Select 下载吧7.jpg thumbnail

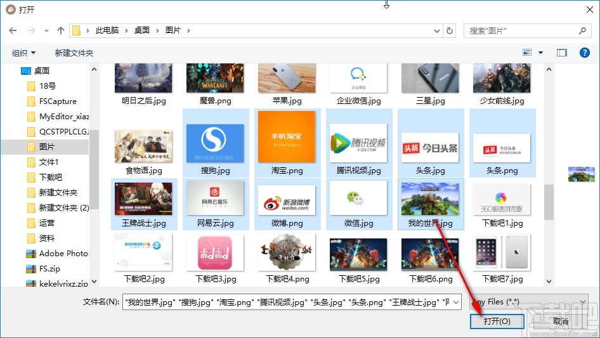(x=502, y=252)
